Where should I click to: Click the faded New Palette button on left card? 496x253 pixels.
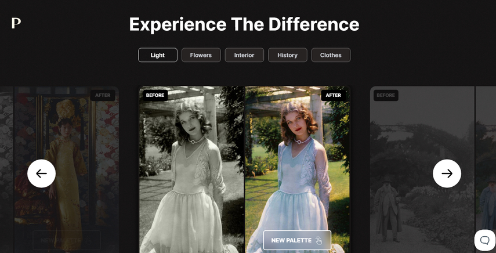(67, 240)
